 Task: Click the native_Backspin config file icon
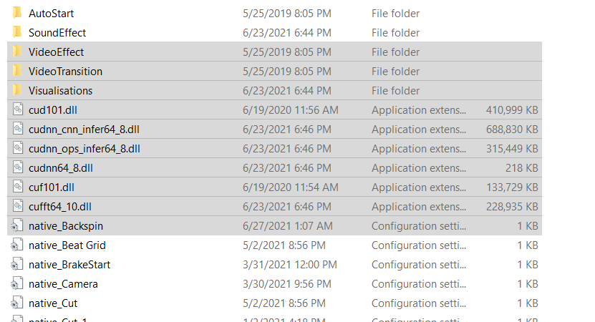tap(16, 225)
